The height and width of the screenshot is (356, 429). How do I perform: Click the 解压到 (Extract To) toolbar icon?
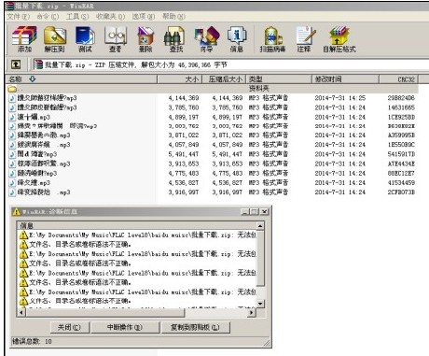55,39
